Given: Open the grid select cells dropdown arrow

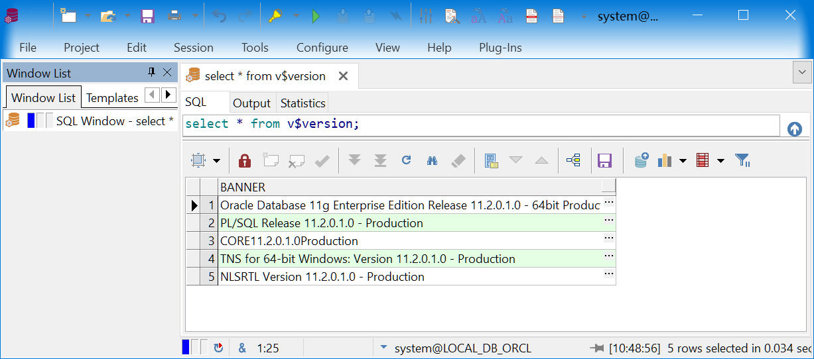Looking at the screenshot, I should tap(216, 161).
